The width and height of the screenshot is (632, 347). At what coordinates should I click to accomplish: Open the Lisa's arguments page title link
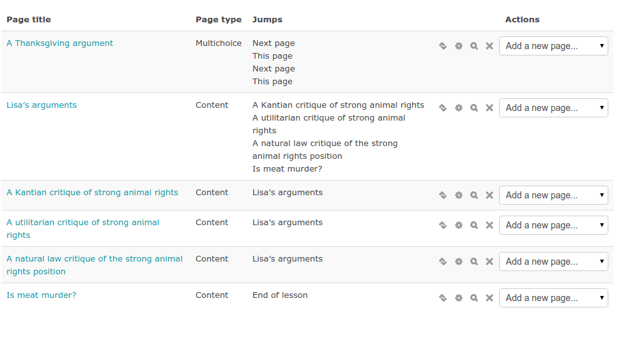(42, 105)
